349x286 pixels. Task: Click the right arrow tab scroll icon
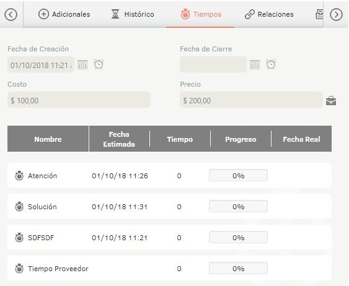(336, 15)
